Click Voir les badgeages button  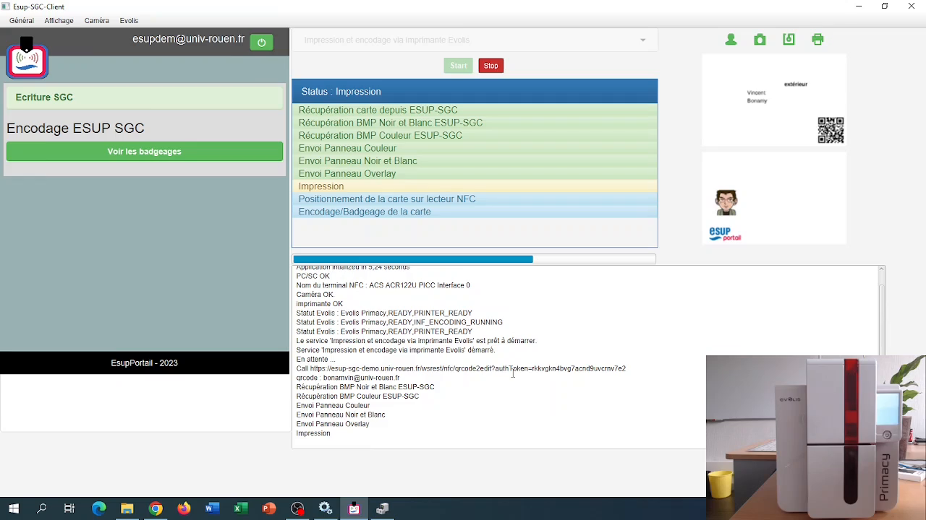144,152
